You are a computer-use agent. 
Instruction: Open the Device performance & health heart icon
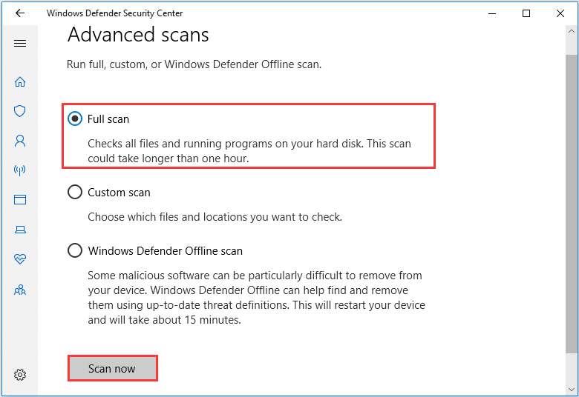point(20,259)
